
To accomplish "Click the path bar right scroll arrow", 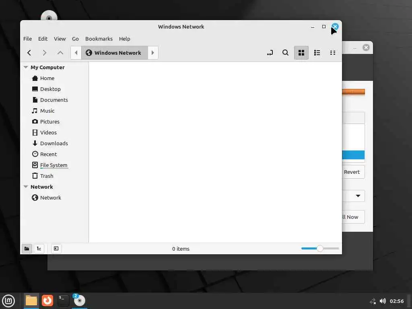I will (152, 53).
